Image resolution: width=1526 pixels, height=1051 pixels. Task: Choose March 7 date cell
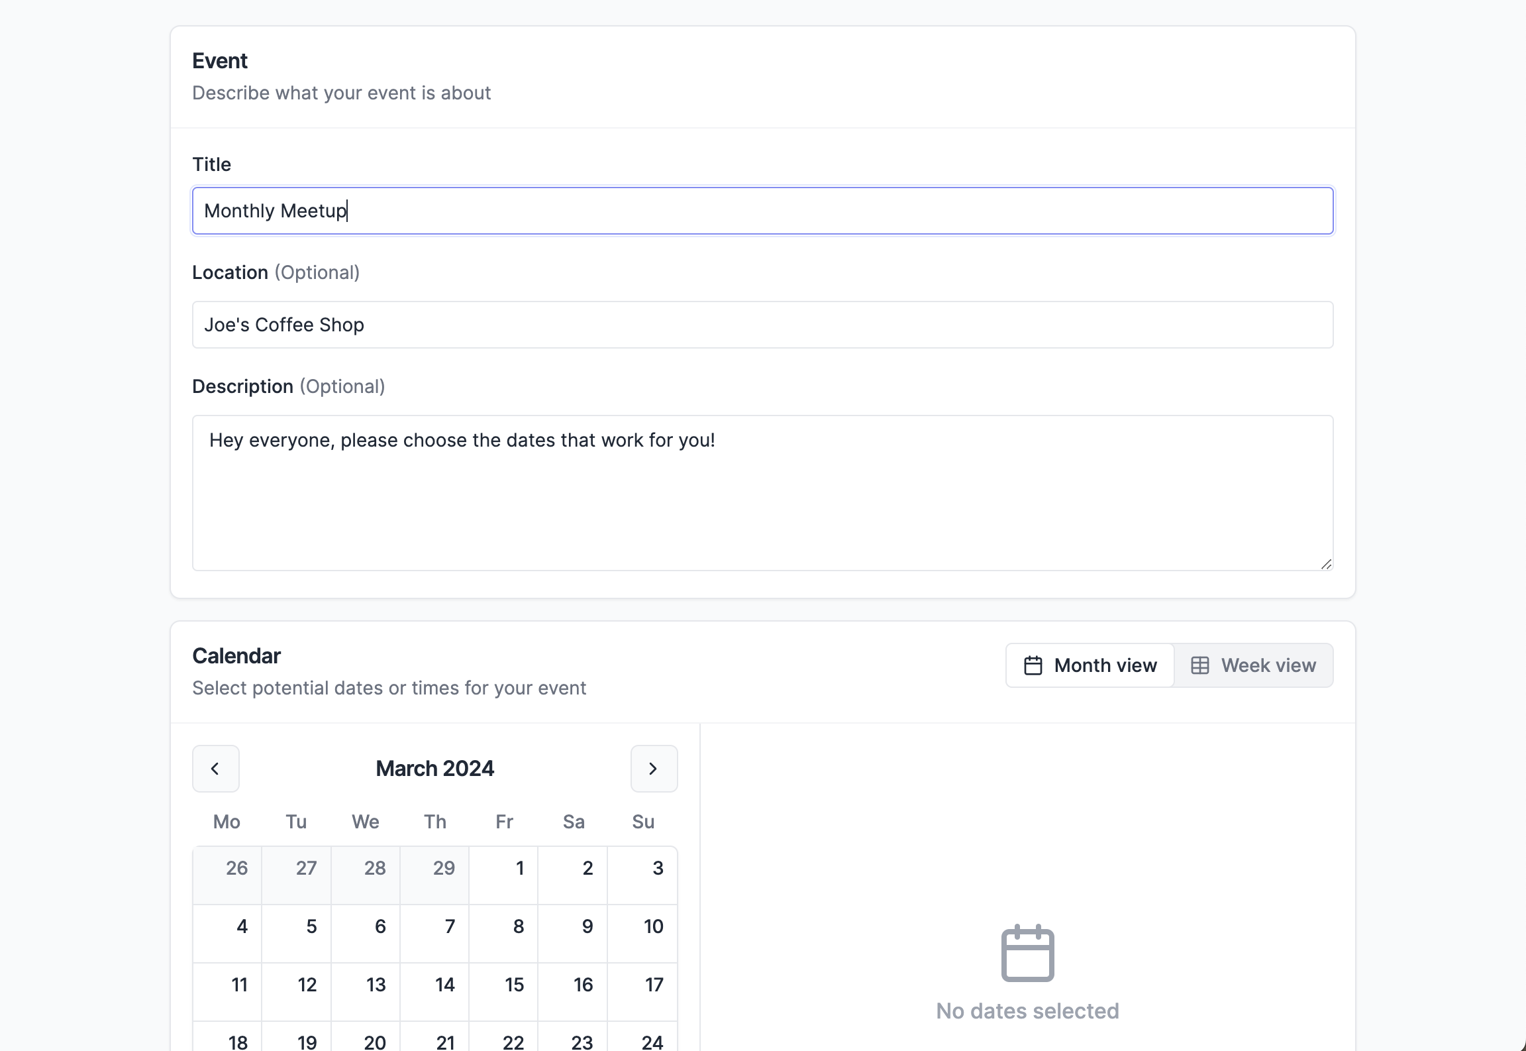pyautogui.click(x=435, y=934)
